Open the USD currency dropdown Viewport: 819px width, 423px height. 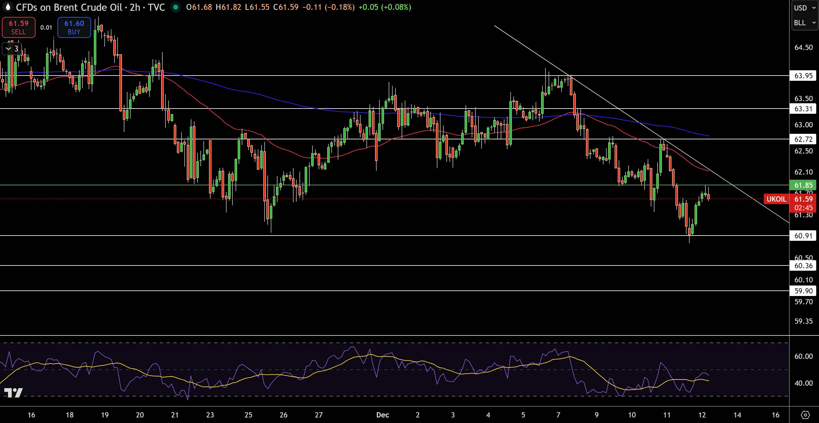click(805, 8)
